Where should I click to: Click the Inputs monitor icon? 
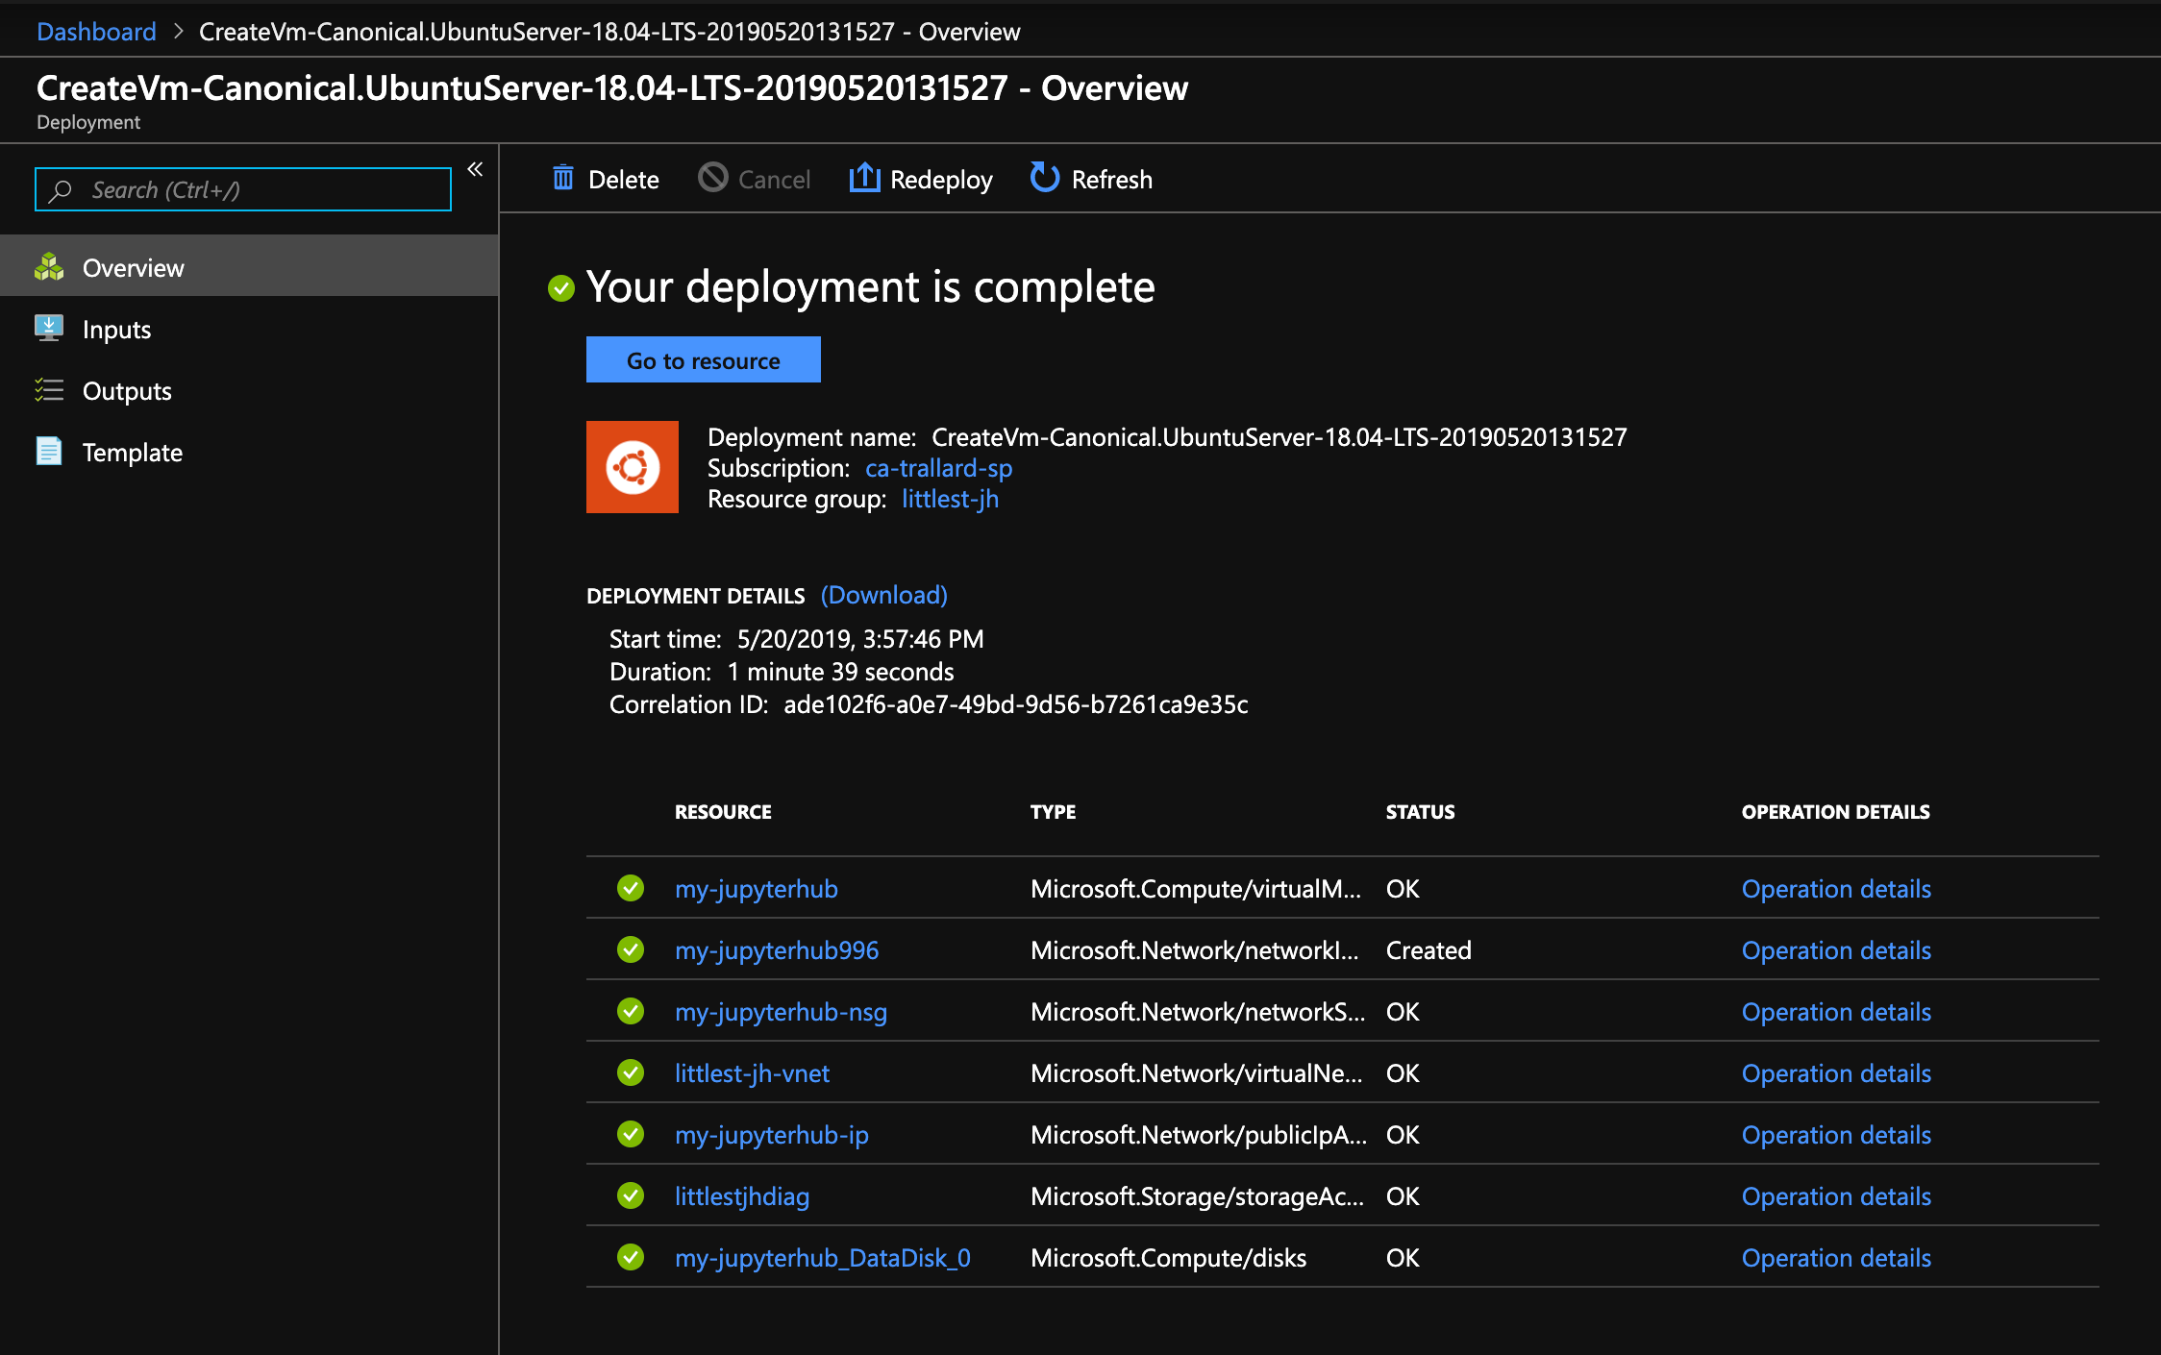[49, 329]
